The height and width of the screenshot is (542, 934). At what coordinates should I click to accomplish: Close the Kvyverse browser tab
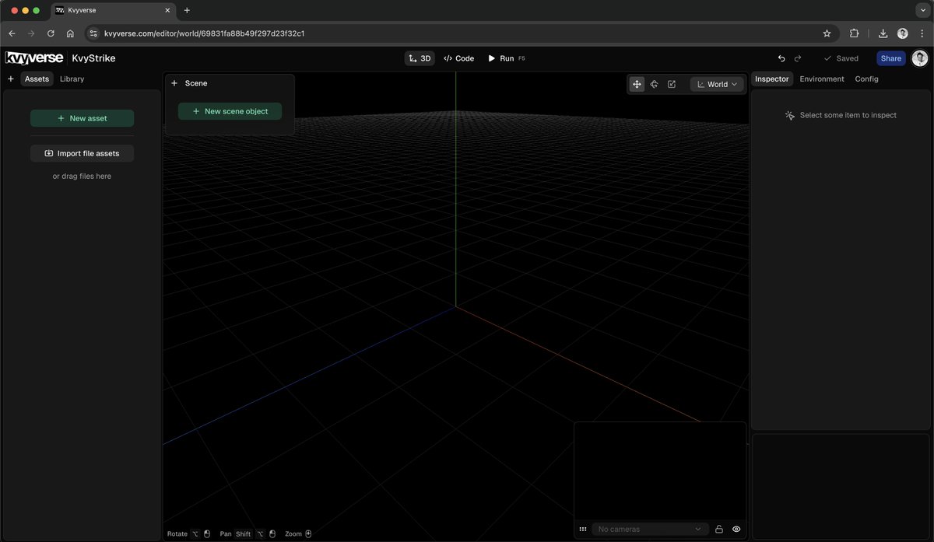(x=167, y=10)
